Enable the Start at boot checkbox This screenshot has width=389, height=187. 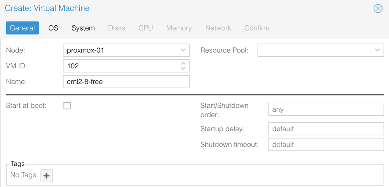click(67, 106)
